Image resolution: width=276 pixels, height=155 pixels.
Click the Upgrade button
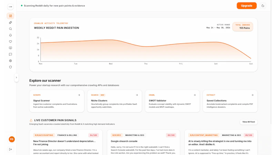coord(246,6)
